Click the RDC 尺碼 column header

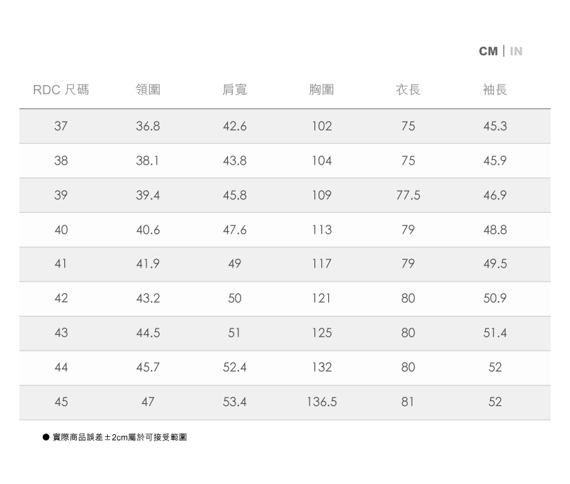61,89
